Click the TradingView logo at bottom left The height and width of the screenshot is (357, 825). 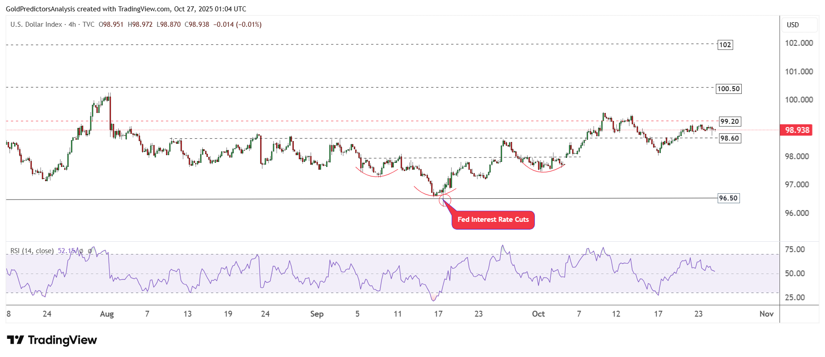(x=52, y=340)
